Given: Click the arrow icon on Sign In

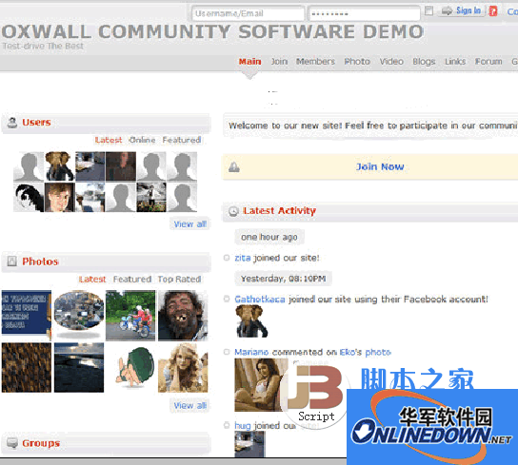Looking at the screenshot, I should [x=447, y=10].
